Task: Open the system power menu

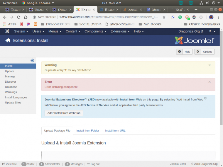Action: 215,3
